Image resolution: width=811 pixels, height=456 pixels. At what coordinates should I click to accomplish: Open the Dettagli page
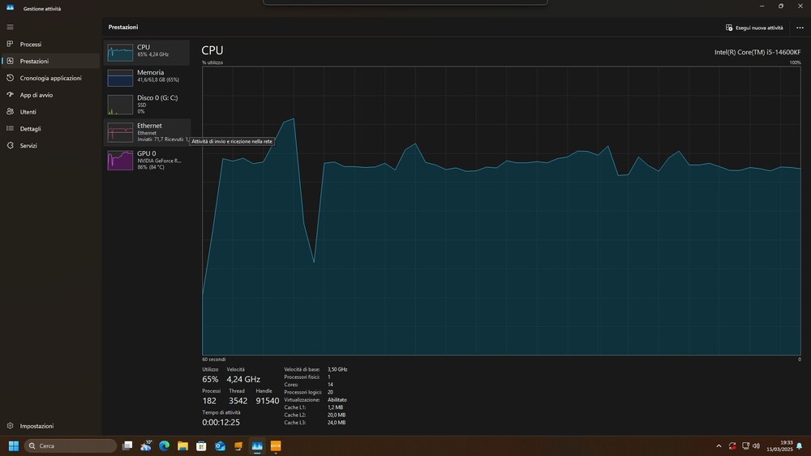click(x=50, y=129)
